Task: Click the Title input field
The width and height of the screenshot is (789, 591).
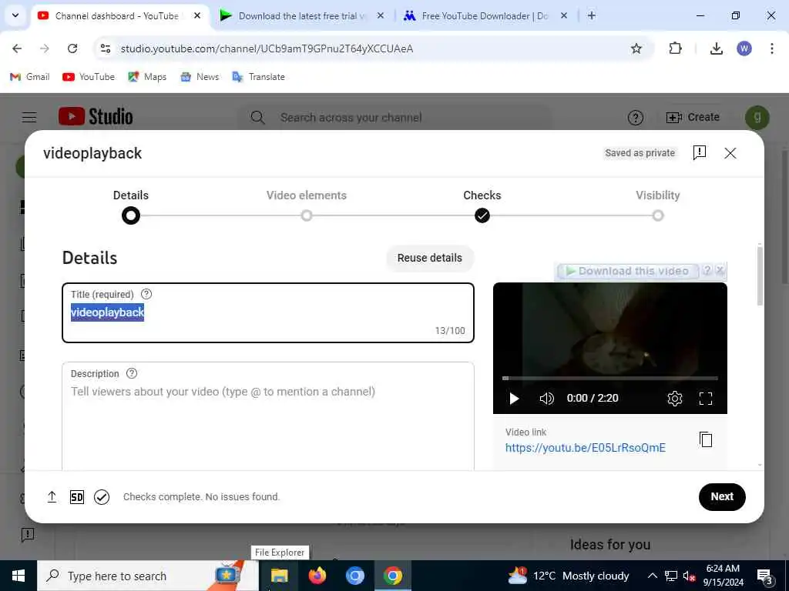Action: (x=267, y=312)
